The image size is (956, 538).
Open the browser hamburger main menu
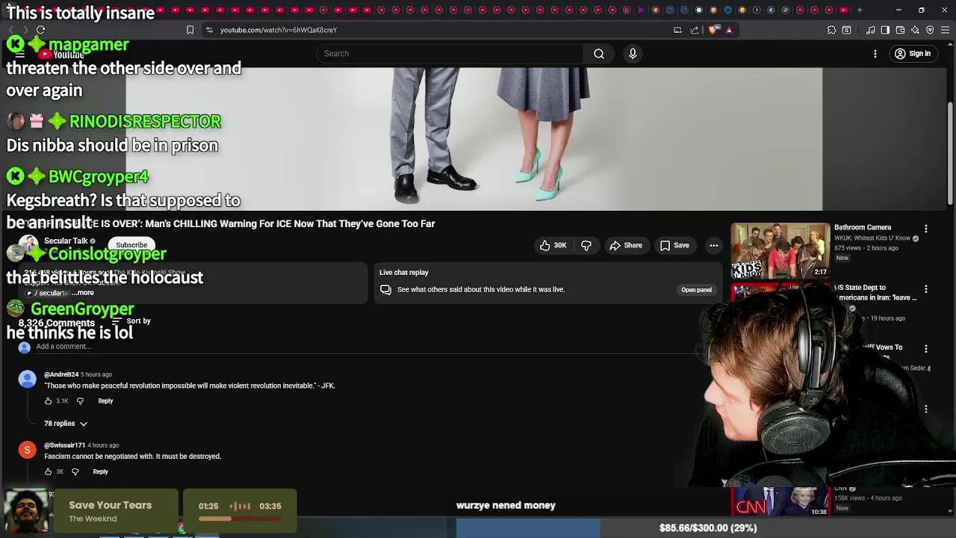tap(945, 30)
